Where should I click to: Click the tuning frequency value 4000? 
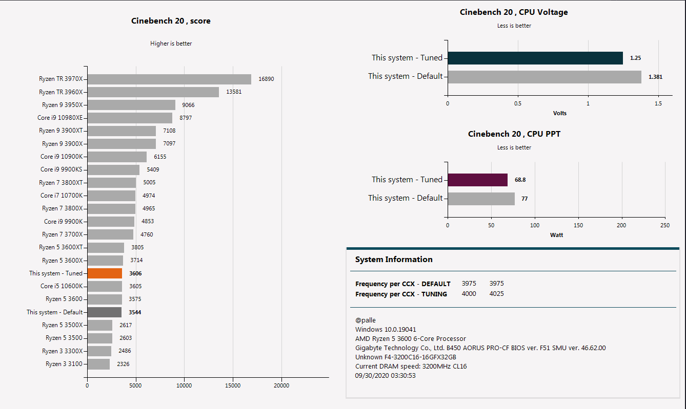coord(469,294)
